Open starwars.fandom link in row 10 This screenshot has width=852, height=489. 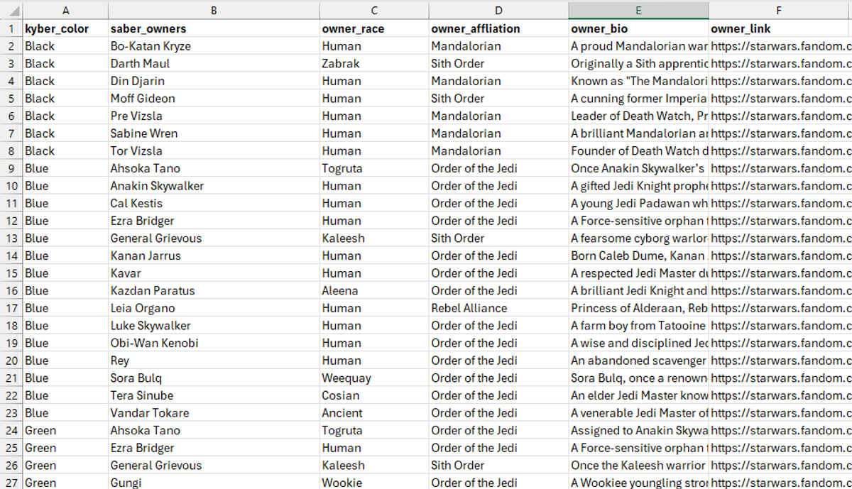click(780, 186)
